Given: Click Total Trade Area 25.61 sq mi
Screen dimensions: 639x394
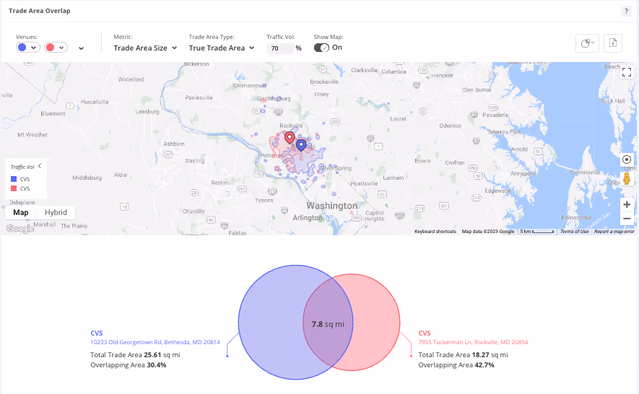Looking at the screenshot, I should point(135,355).
